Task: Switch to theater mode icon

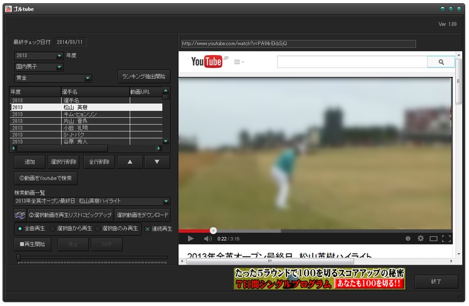Action: [433, 238]
